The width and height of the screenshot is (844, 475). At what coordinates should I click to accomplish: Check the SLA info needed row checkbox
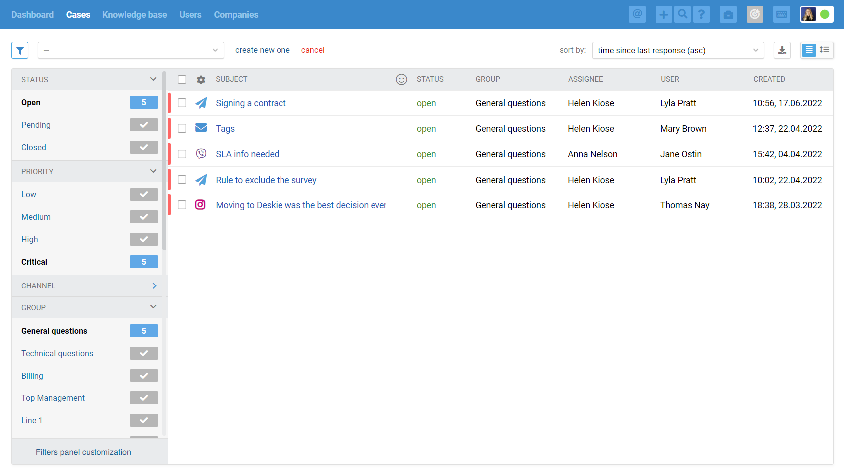coord(182,154)
